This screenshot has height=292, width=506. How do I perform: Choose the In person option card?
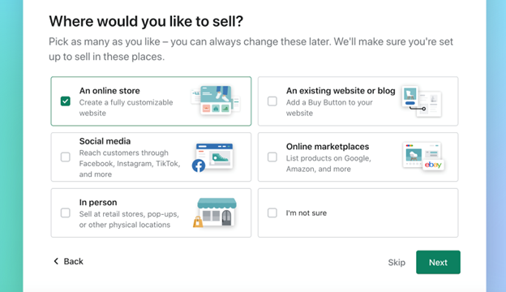coord(151,213)
